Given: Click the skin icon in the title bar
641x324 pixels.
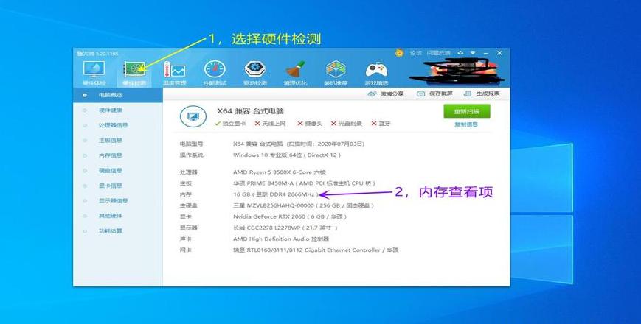Looking at the screenshot, I should 460,53.
